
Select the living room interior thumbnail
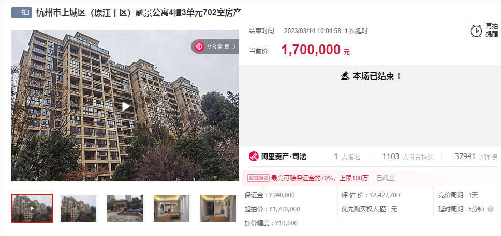(172, 208)
